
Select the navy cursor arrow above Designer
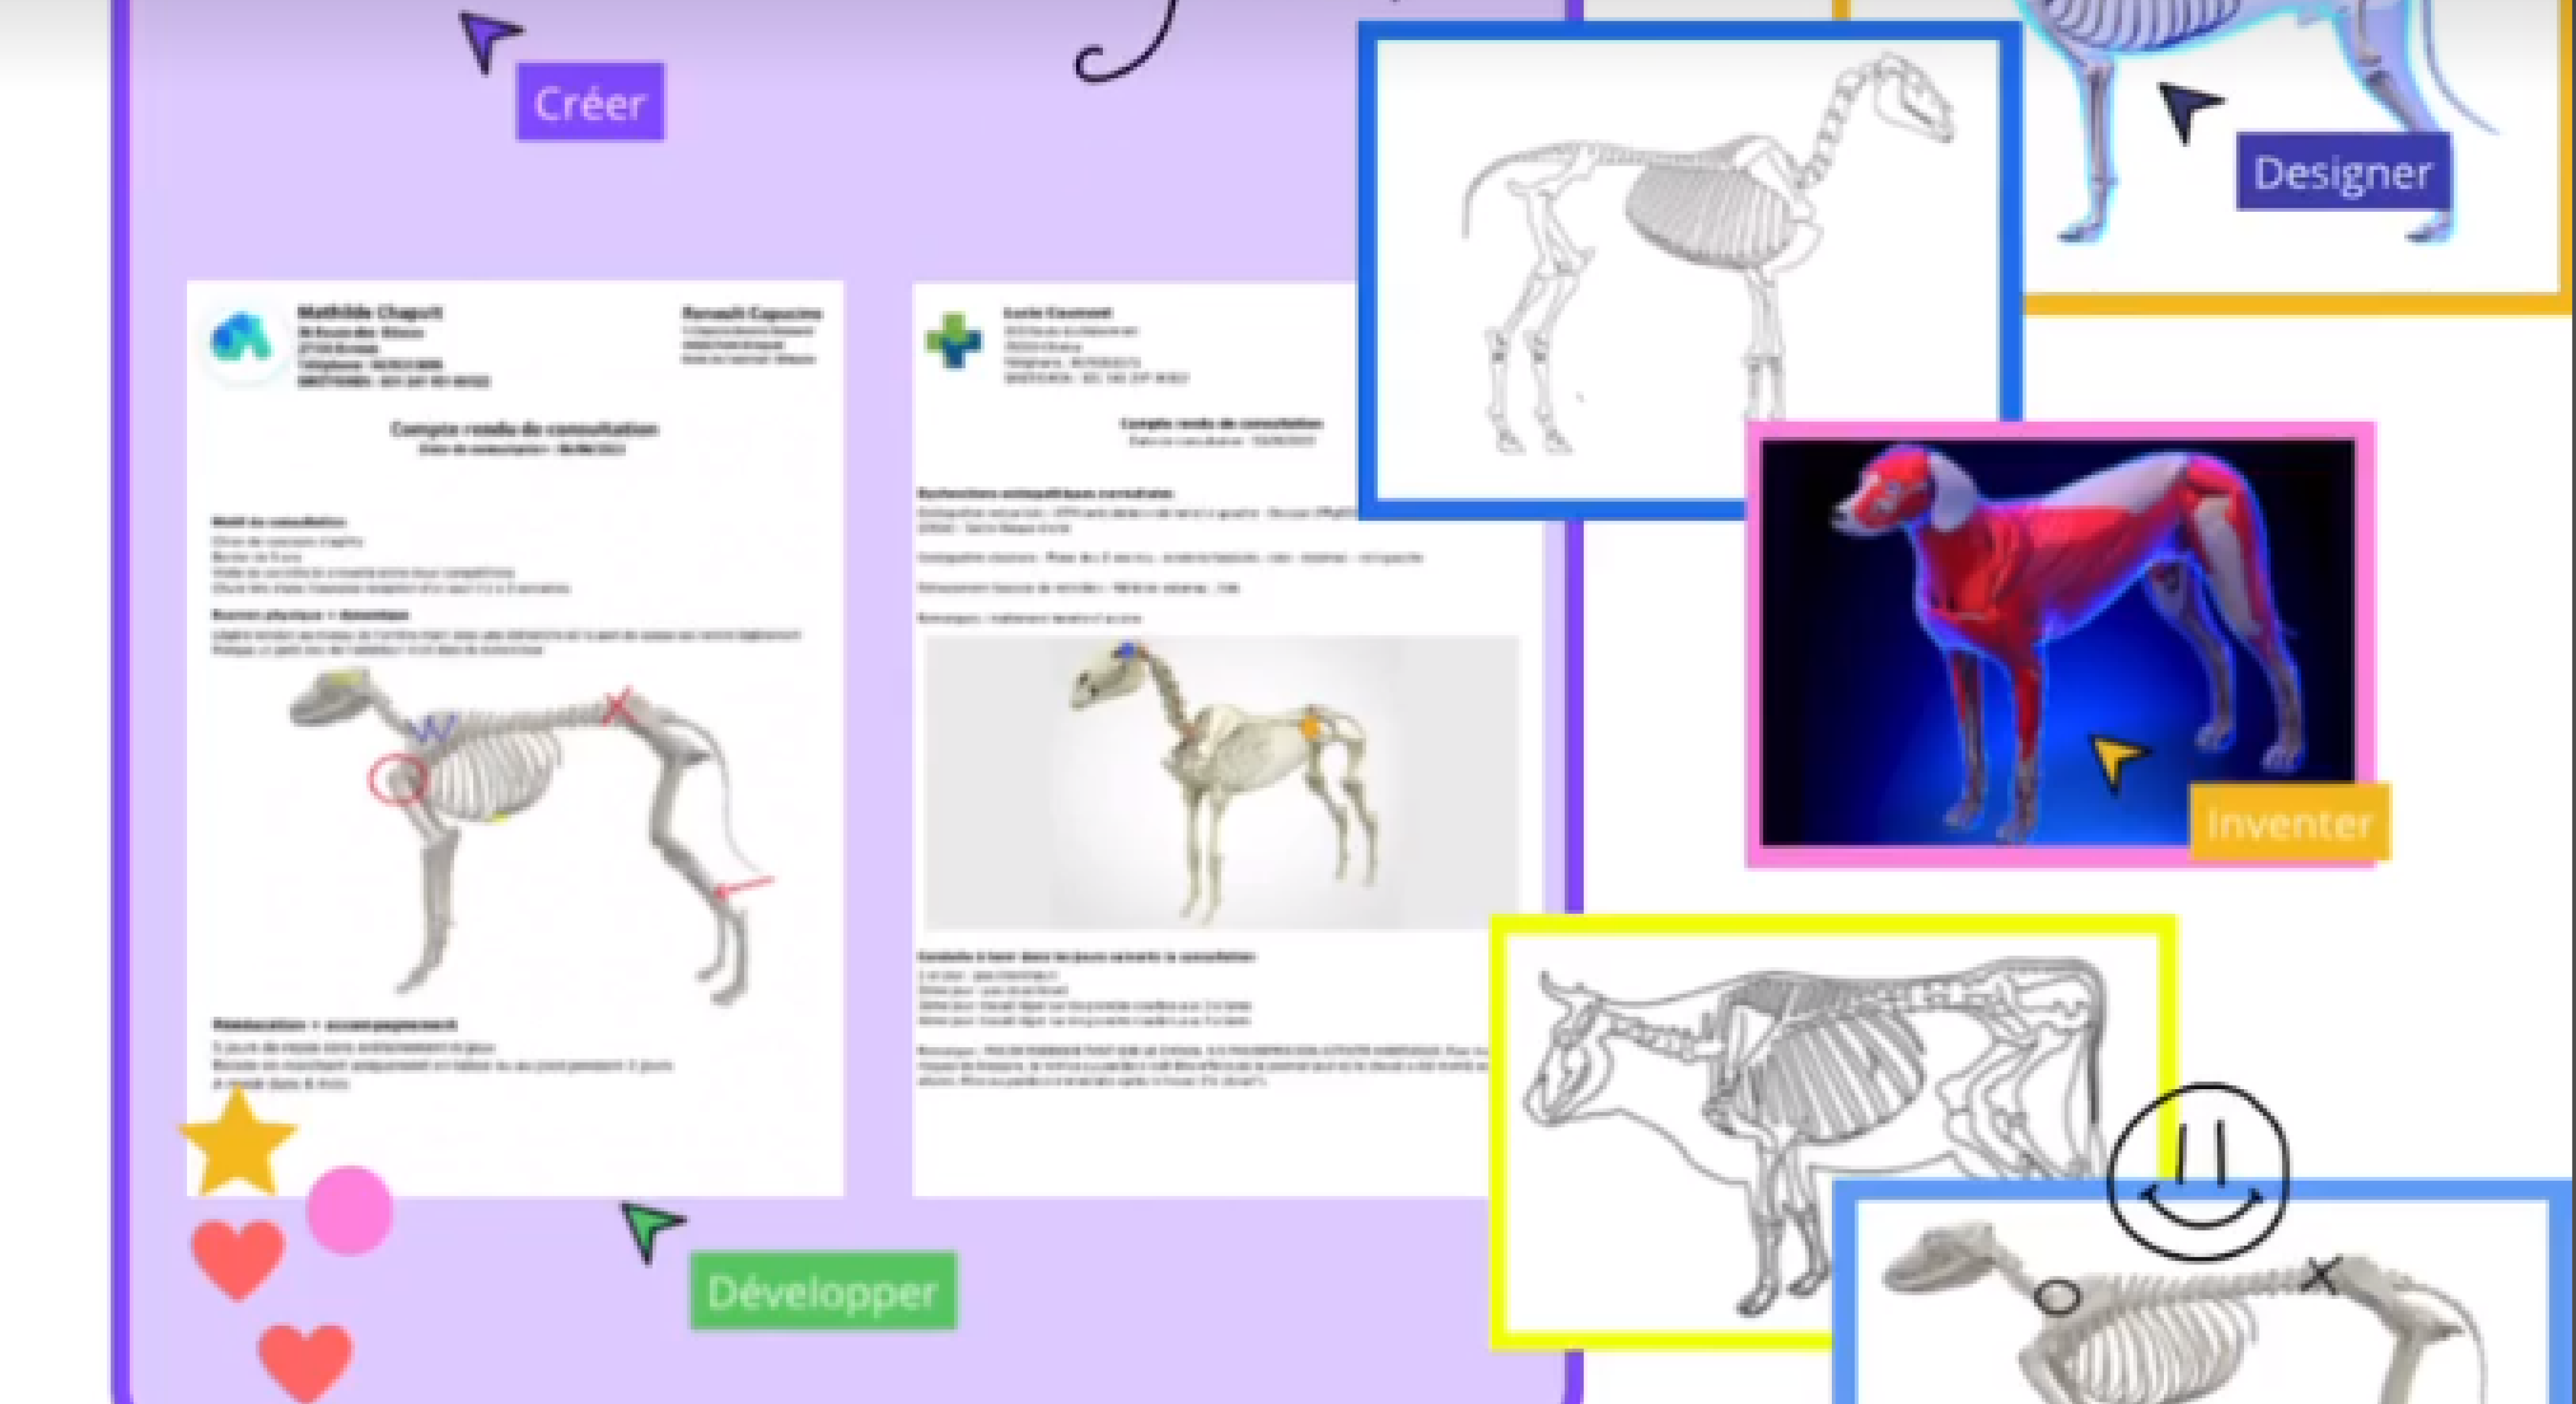(2188, 111)
